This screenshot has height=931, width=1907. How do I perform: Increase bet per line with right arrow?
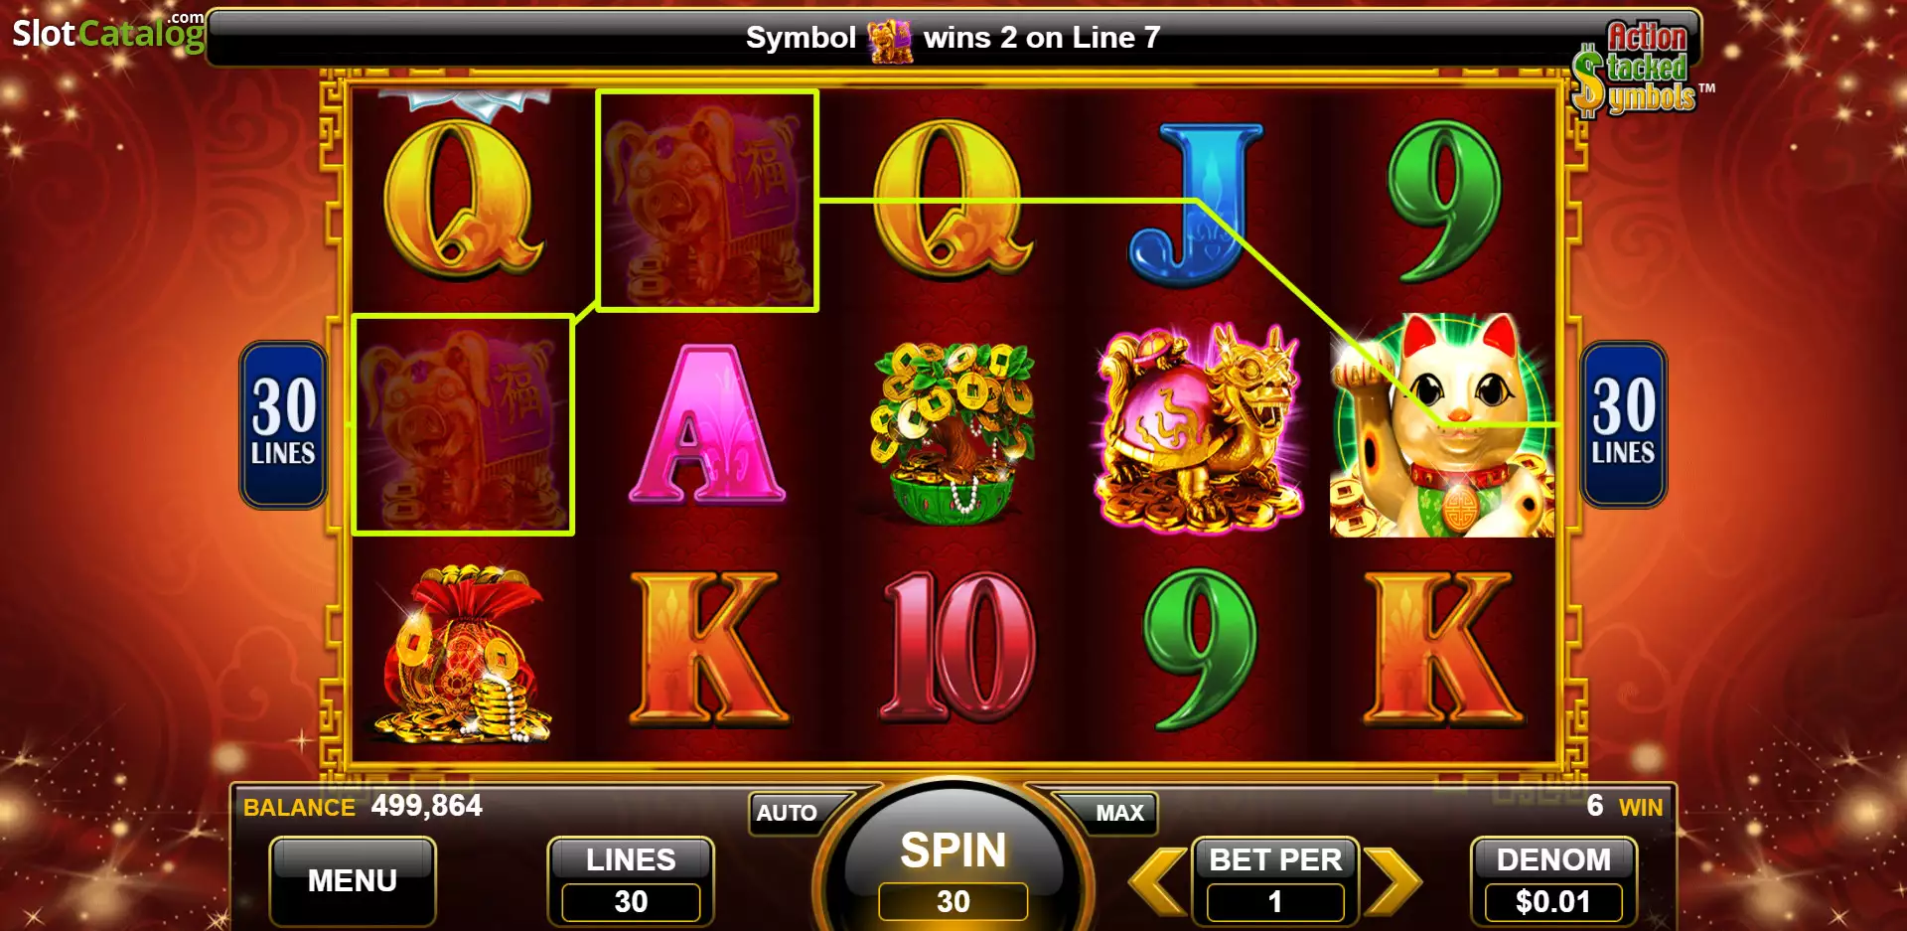coord(1393,880)
